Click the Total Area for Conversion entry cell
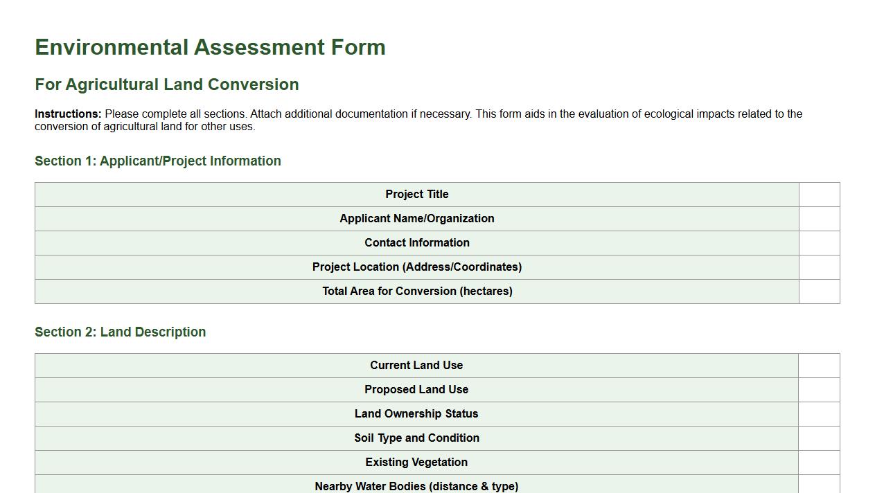875x493 pixels. [819, 292]
